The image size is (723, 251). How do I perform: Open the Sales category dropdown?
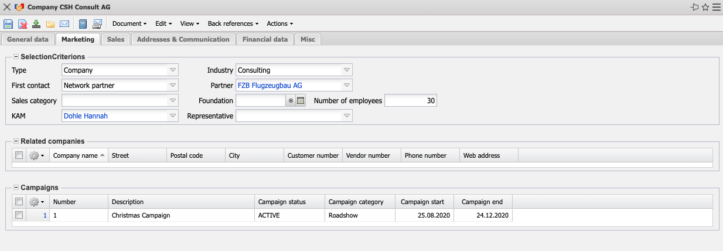point(173,101)
